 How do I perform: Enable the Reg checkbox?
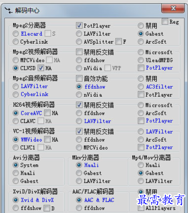pyautogui.click(x=165, y=22)
